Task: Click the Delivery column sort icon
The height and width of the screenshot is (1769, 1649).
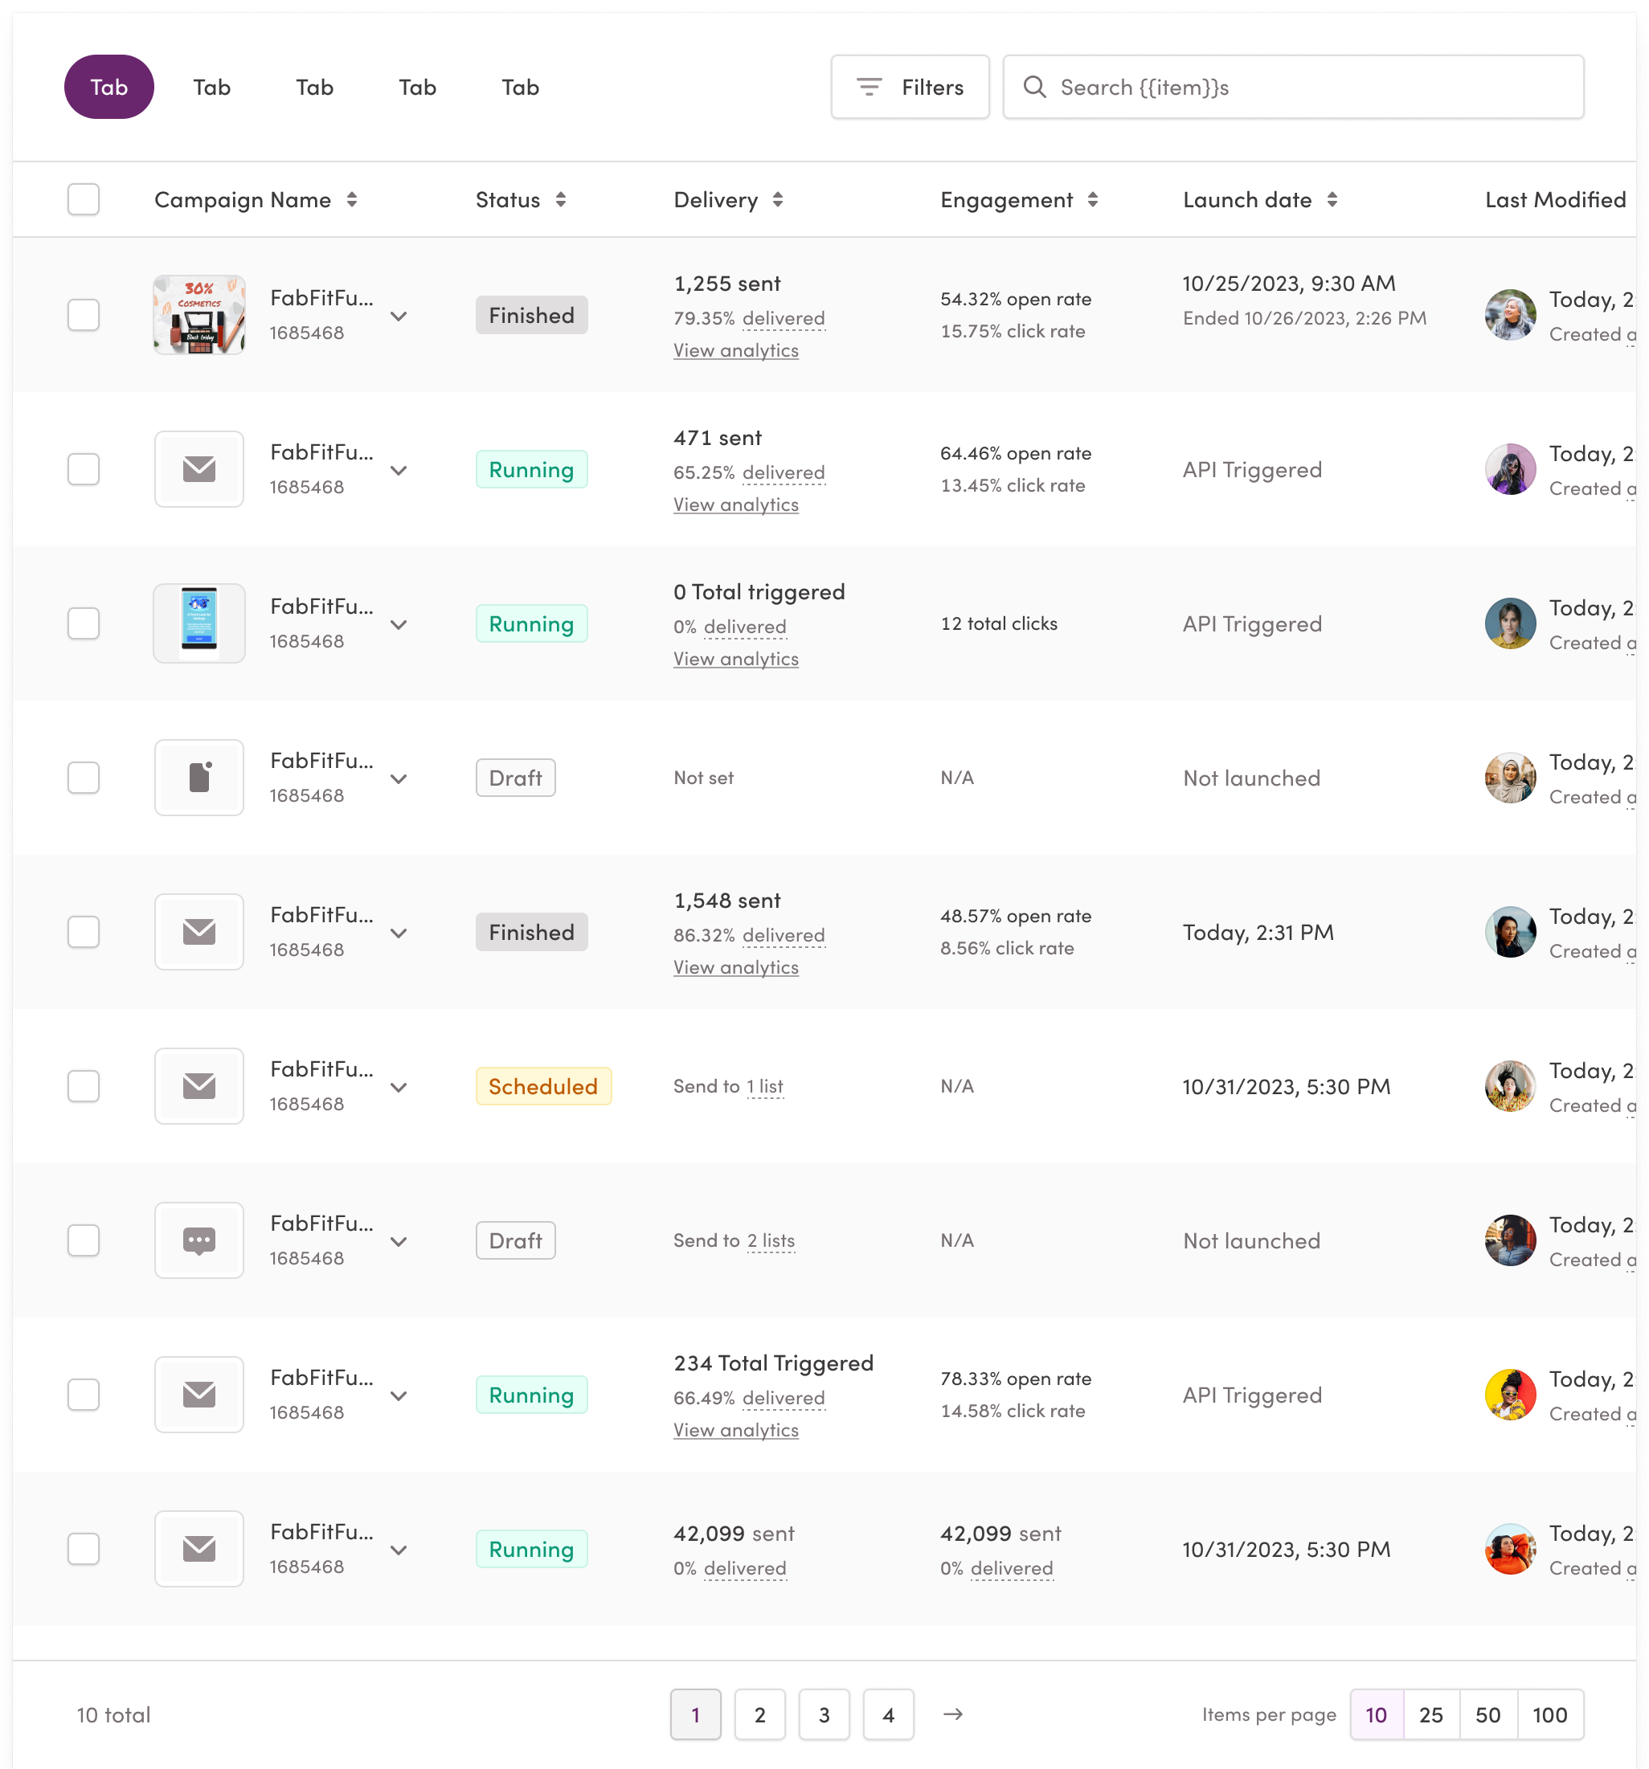Action: pos(778,200)
